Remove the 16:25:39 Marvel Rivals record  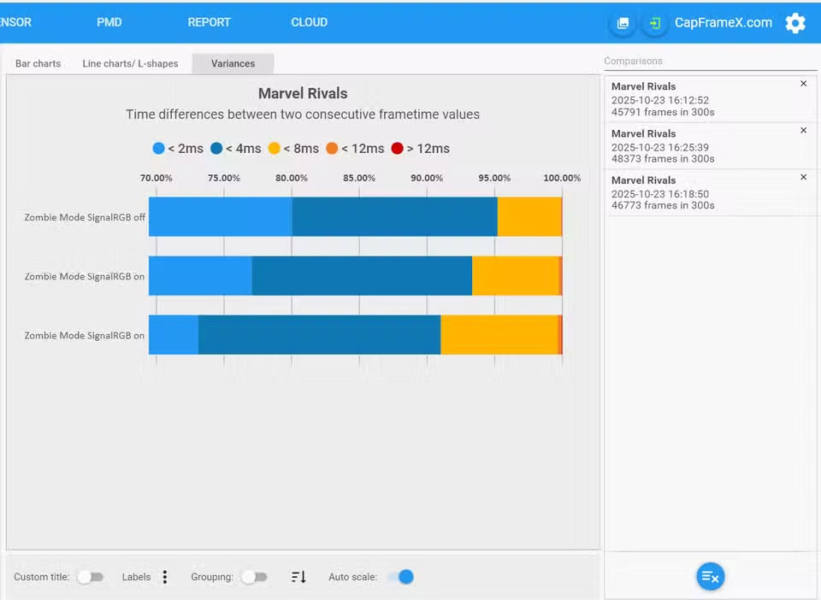pos(803,131)
